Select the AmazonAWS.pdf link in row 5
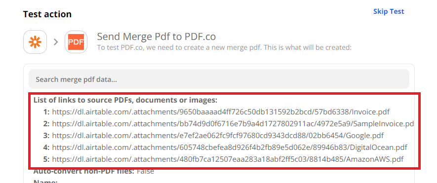The image size is (437, 183). click(x=228, y=160)
